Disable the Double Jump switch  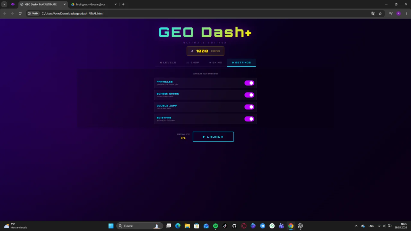coord(249,107)
